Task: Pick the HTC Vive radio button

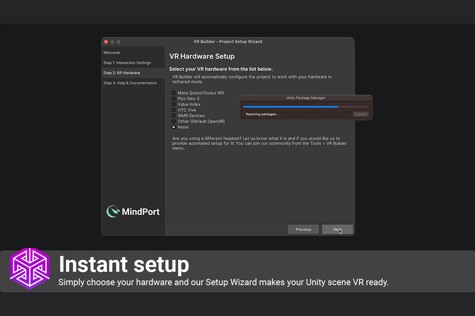Action: pyautogui.click(x=184, y=110)
